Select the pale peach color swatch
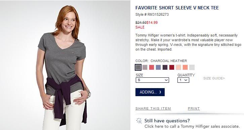This screenshot has width=244, height=130. coord(178,67)
